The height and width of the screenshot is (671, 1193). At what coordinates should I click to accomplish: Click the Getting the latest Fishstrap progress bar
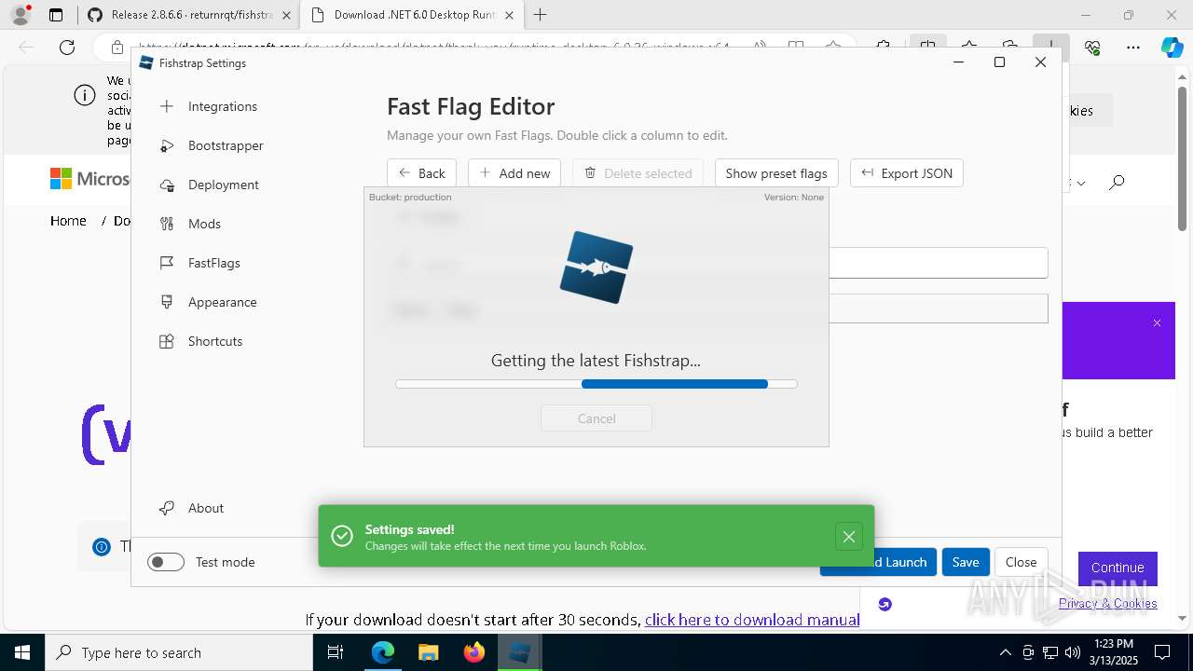pos(596,384)
